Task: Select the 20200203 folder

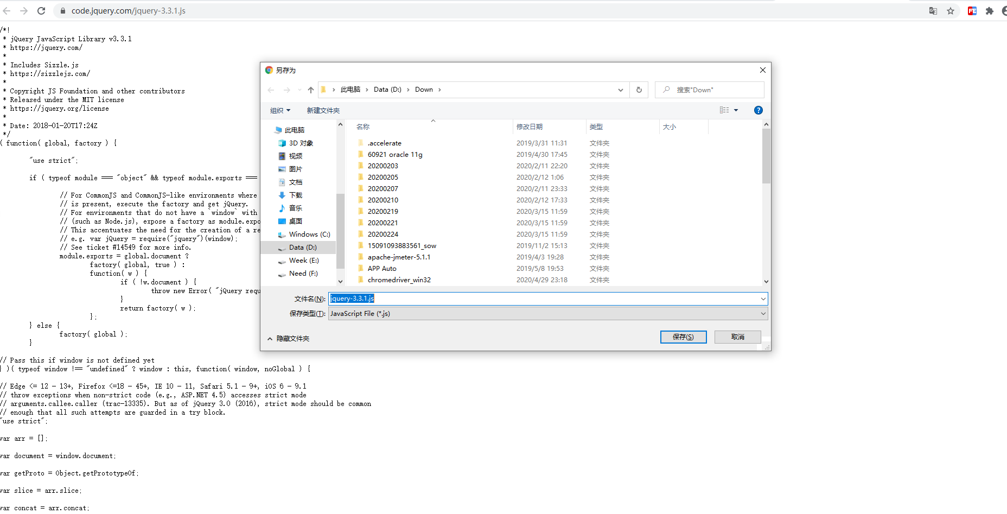Action: (x=383, y=166)
